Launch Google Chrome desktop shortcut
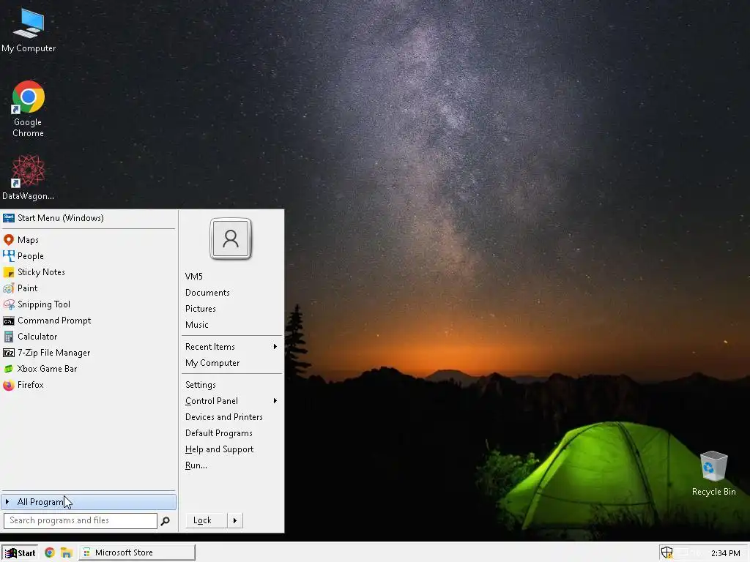This screenshot has height=562, width=750. [x=29, y=110]
